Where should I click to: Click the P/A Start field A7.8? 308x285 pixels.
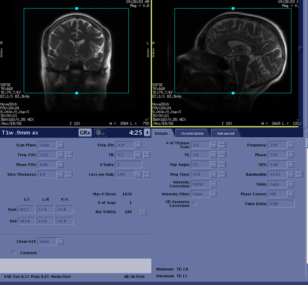[65, 209]
